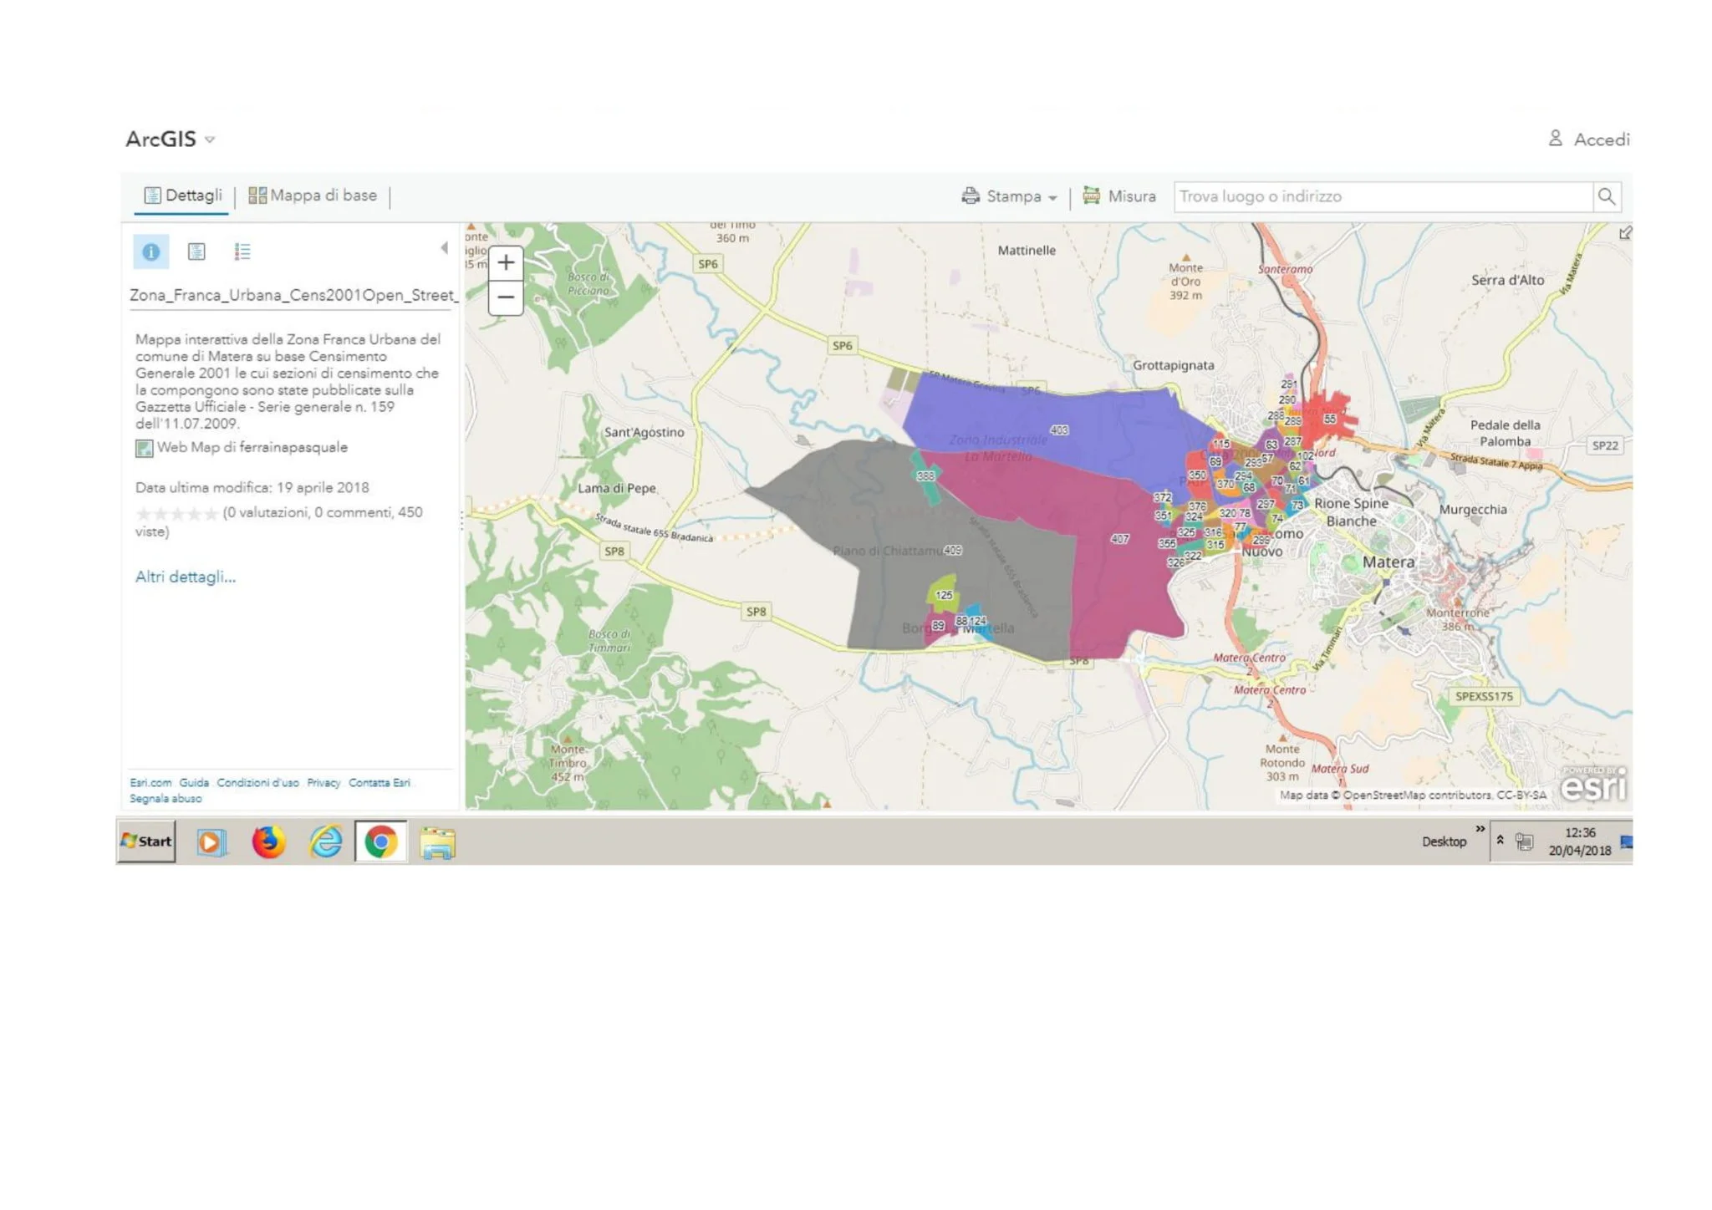
Task: Zoom in with the plus button
Action: click(x=506, y=263)
